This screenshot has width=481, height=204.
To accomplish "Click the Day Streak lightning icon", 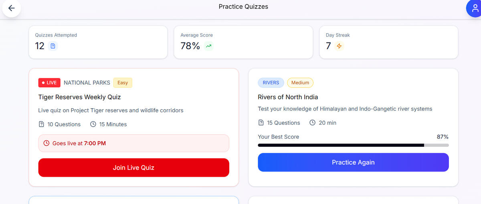I will (339, 46).
